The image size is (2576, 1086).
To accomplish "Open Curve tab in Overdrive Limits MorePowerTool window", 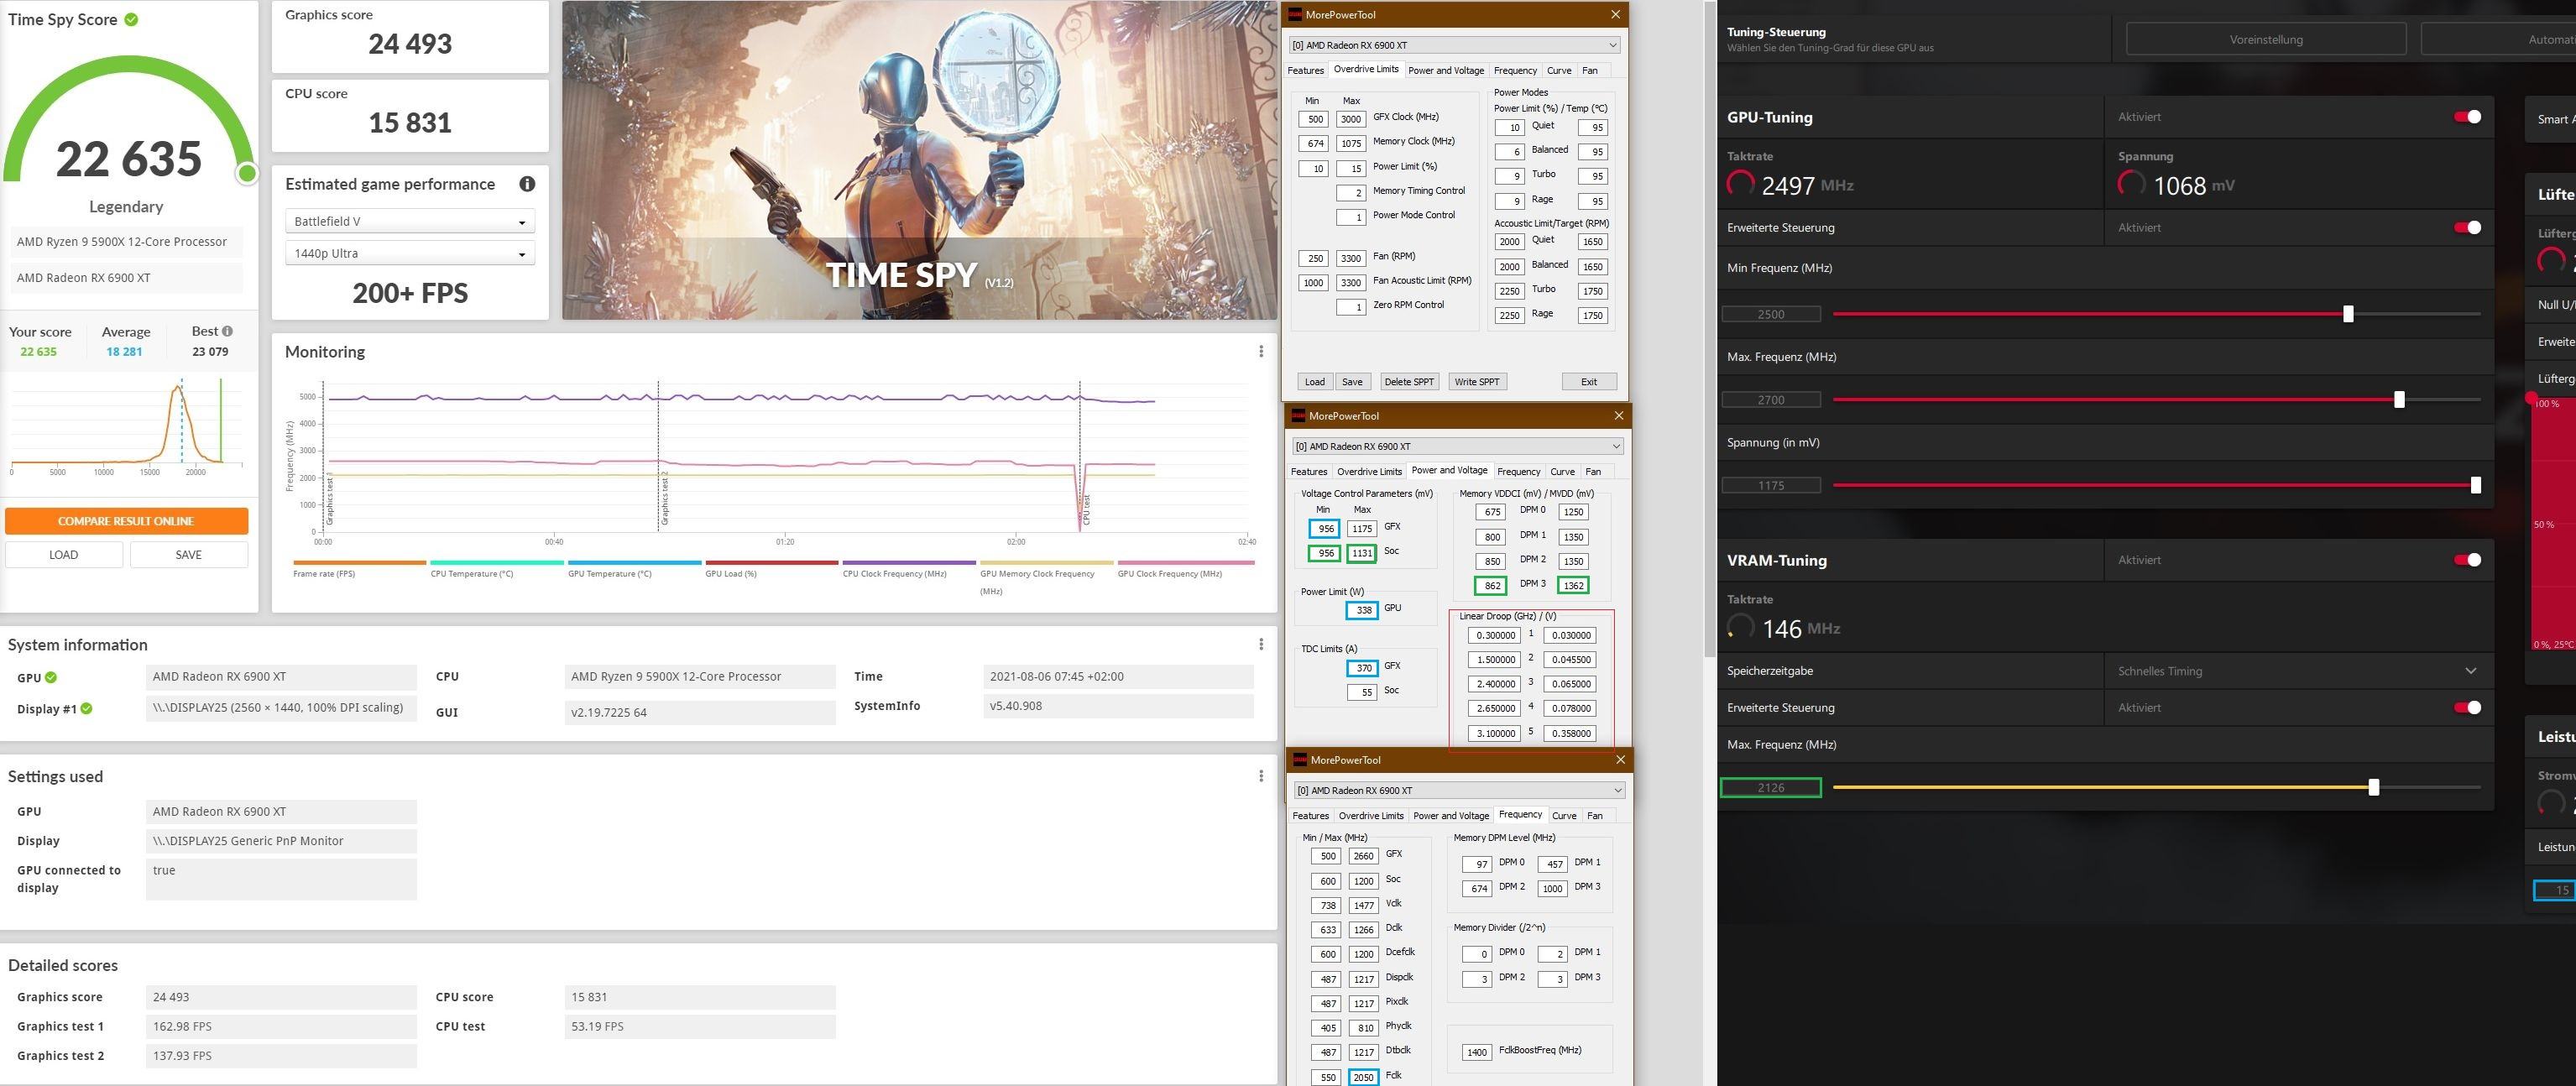I will click(x=1559, y=70).
